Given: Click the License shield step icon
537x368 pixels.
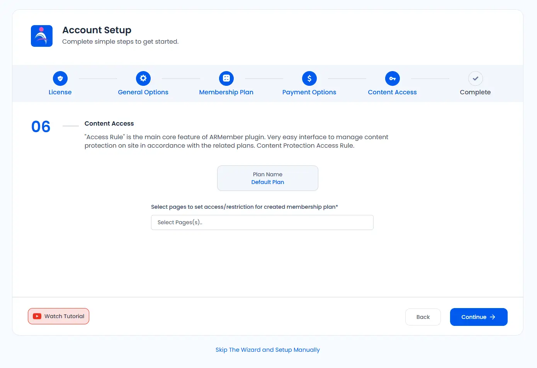Looking at the screenshot, I should [60, 78].
